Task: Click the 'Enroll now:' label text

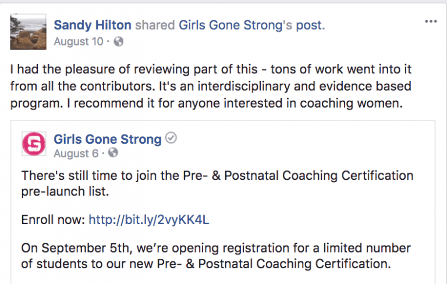Action: coord(54,220)
